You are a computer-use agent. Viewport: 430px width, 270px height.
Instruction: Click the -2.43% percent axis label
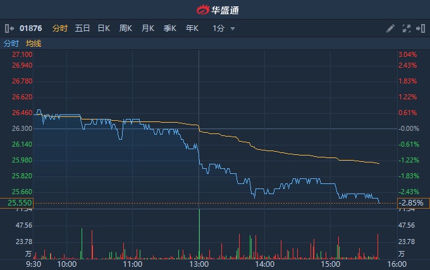click(408, 192)
